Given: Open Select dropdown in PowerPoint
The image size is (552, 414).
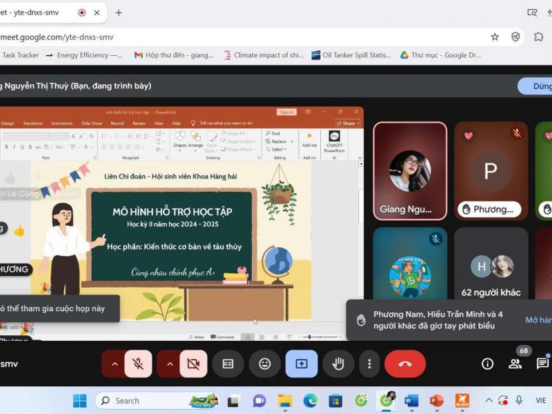Looking at the screenshot, I should (277, 149).
